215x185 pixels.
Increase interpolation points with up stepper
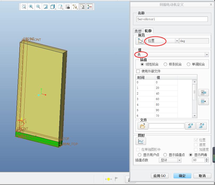pos(207,159)
